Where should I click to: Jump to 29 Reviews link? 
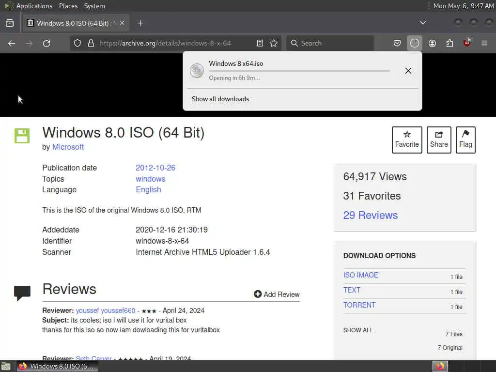[x=371, y=215]
